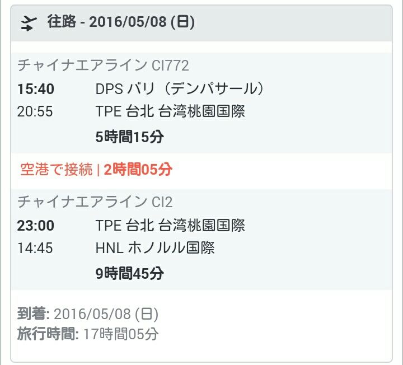Click first TPE 台北 台湾桃園国際 arrival airport
The width and height of the screenshot is (403, 365).
coord(170,111)
